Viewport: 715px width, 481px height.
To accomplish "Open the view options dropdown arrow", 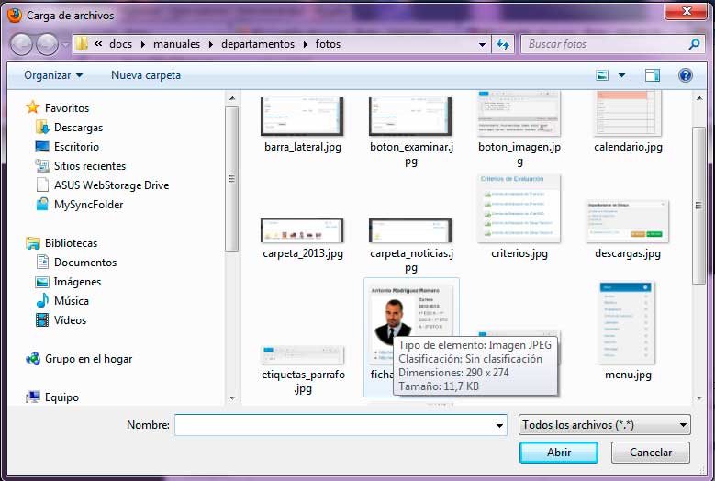I will pos(622,75).
